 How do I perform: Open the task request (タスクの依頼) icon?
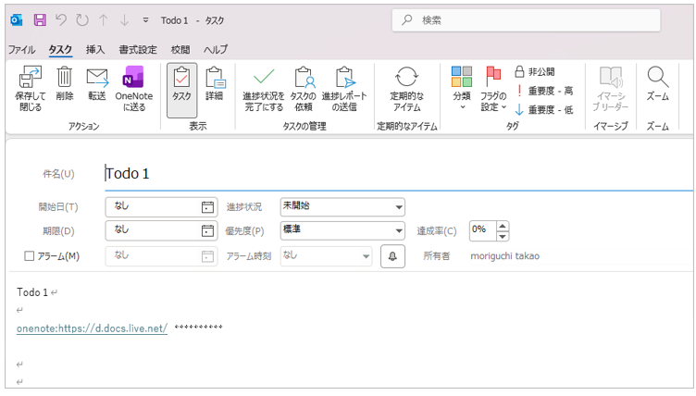pos(304,87)
